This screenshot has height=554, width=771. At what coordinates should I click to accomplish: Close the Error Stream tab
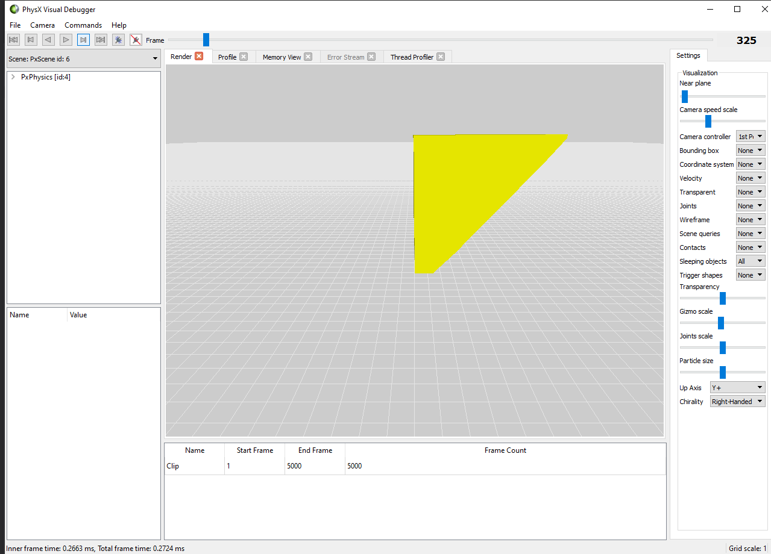[x=371, y=57]
